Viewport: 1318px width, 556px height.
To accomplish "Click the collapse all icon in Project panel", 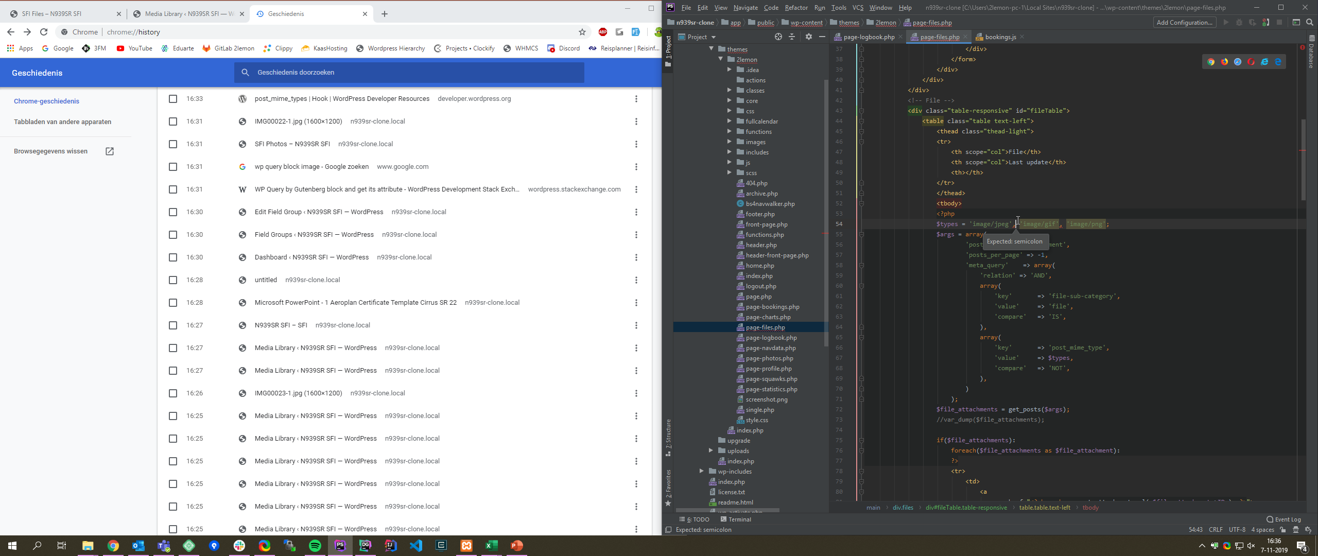I will click(792, 37).
